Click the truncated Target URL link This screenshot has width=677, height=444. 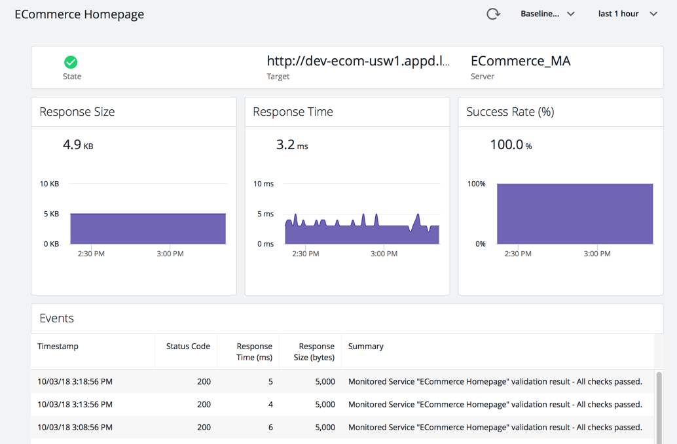(x=358, y=61)
